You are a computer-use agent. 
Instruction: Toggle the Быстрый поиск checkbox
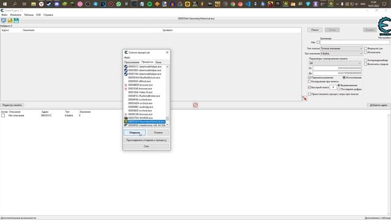pyautogui.click(x=310, y=87)
